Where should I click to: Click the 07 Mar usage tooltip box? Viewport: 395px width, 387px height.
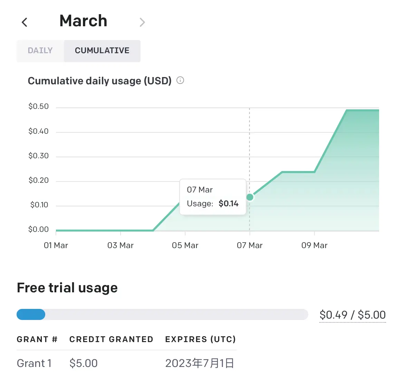(x=213, y=197)
